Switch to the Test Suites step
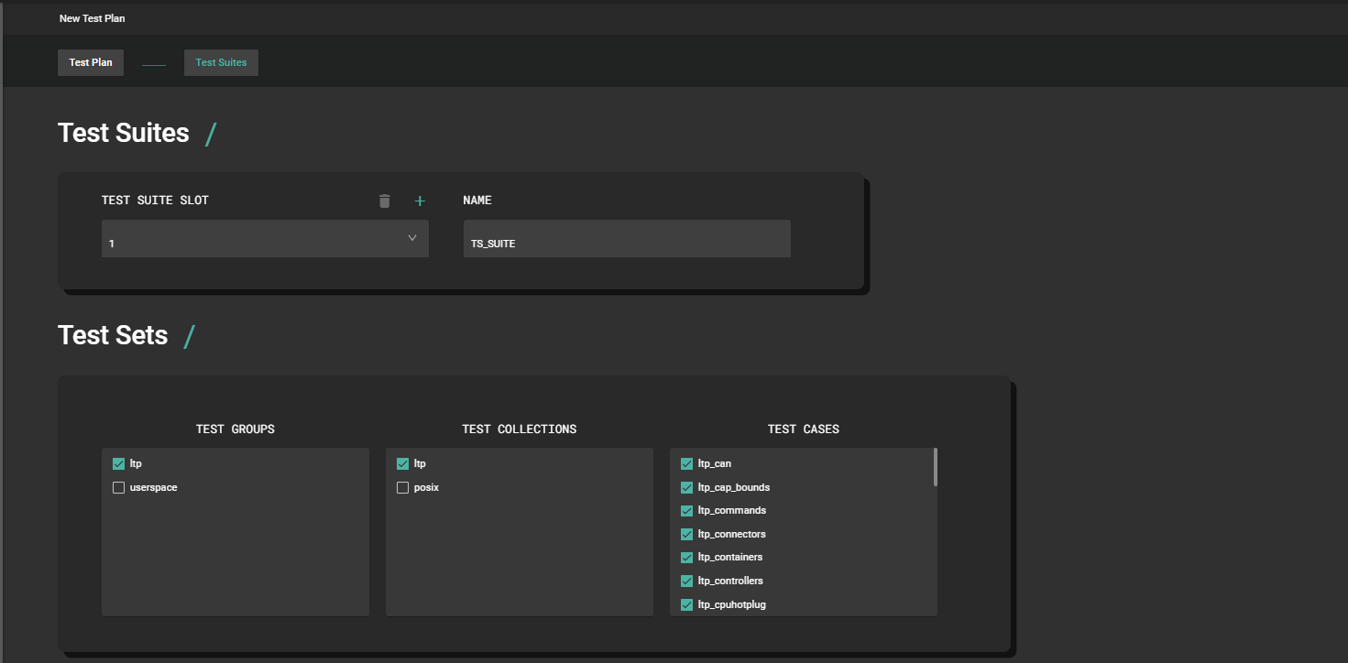Viewport: 1348px width, 663px height. pos(221,62)
